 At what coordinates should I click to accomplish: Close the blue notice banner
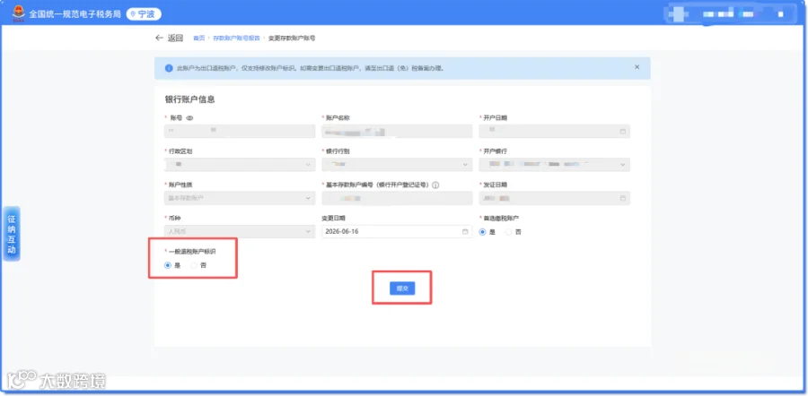tap(637, 67)
